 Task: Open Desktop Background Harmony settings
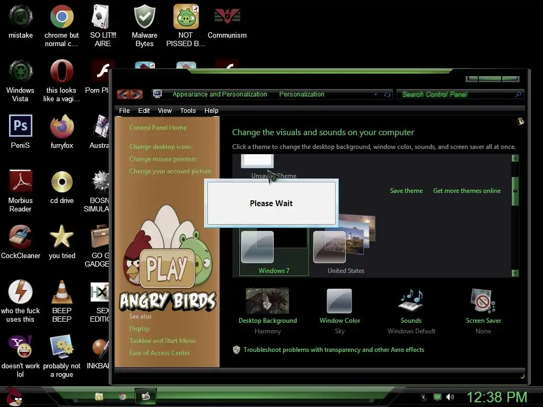coord(267,311)
